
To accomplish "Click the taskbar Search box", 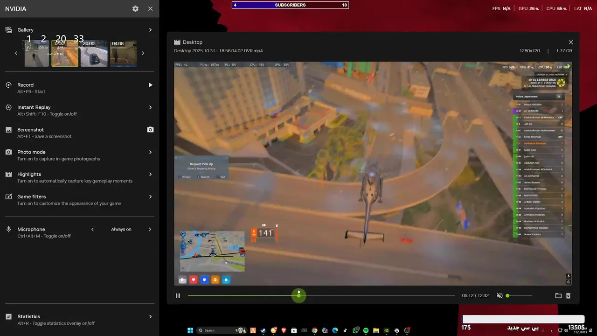I will [222, 330].
